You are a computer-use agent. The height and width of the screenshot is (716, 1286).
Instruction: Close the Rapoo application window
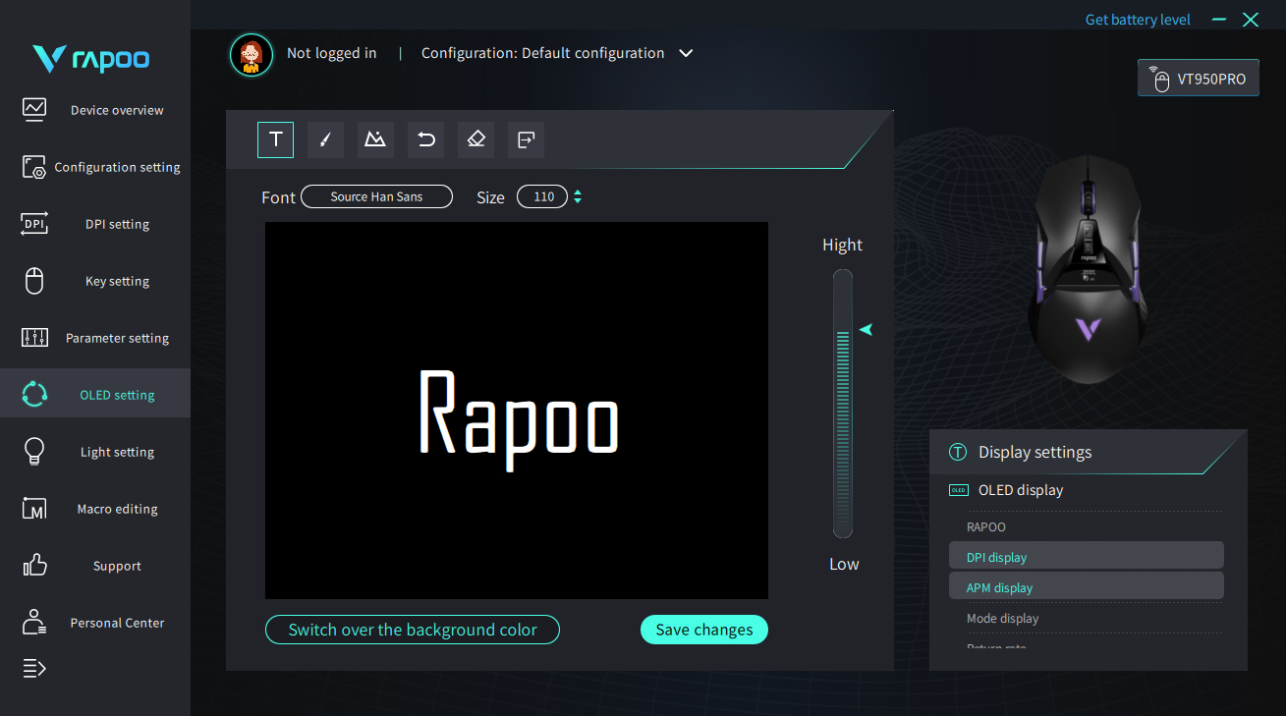click(1251, 20)
